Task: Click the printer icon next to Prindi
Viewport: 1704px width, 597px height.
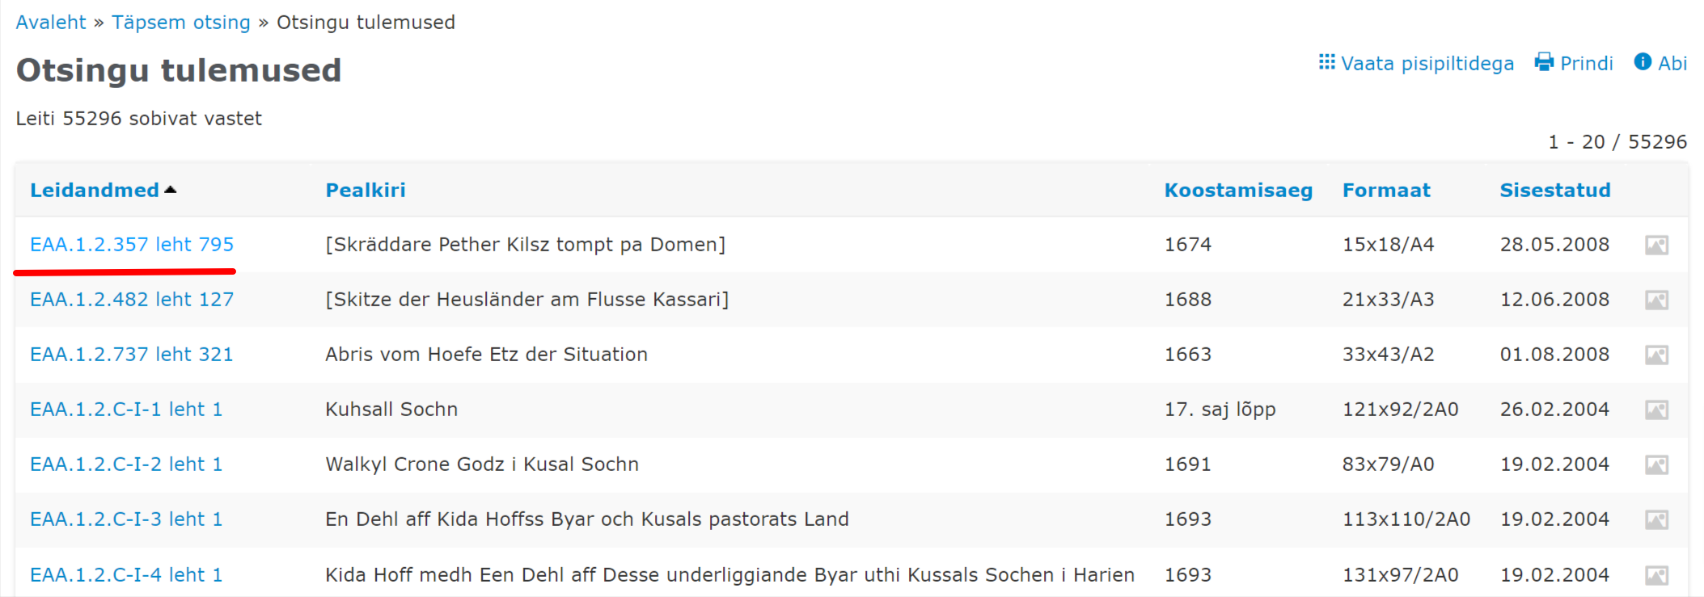Action: [1544, 62]
